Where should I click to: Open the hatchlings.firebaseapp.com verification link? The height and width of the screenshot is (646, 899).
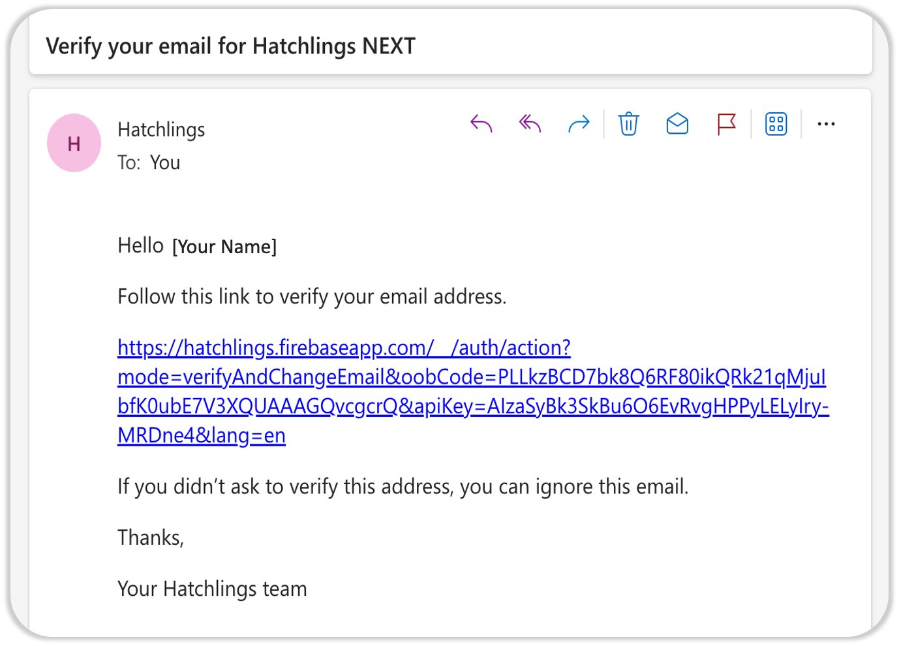point(344,348)
